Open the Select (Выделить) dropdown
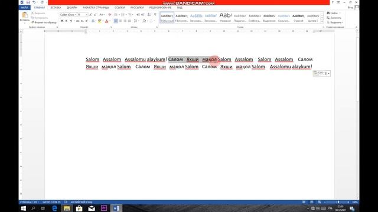 tap(335, 22)
